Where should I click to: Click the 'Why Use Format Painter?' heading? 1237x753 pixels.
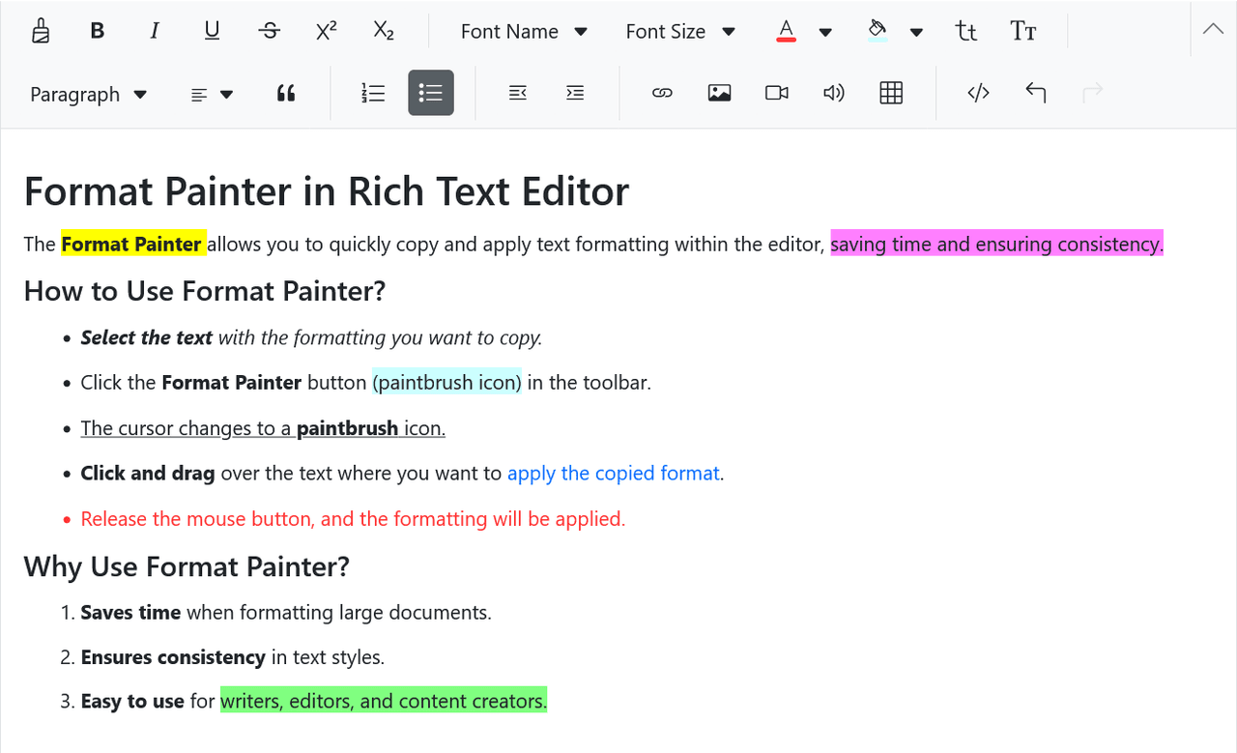[187, 565]
